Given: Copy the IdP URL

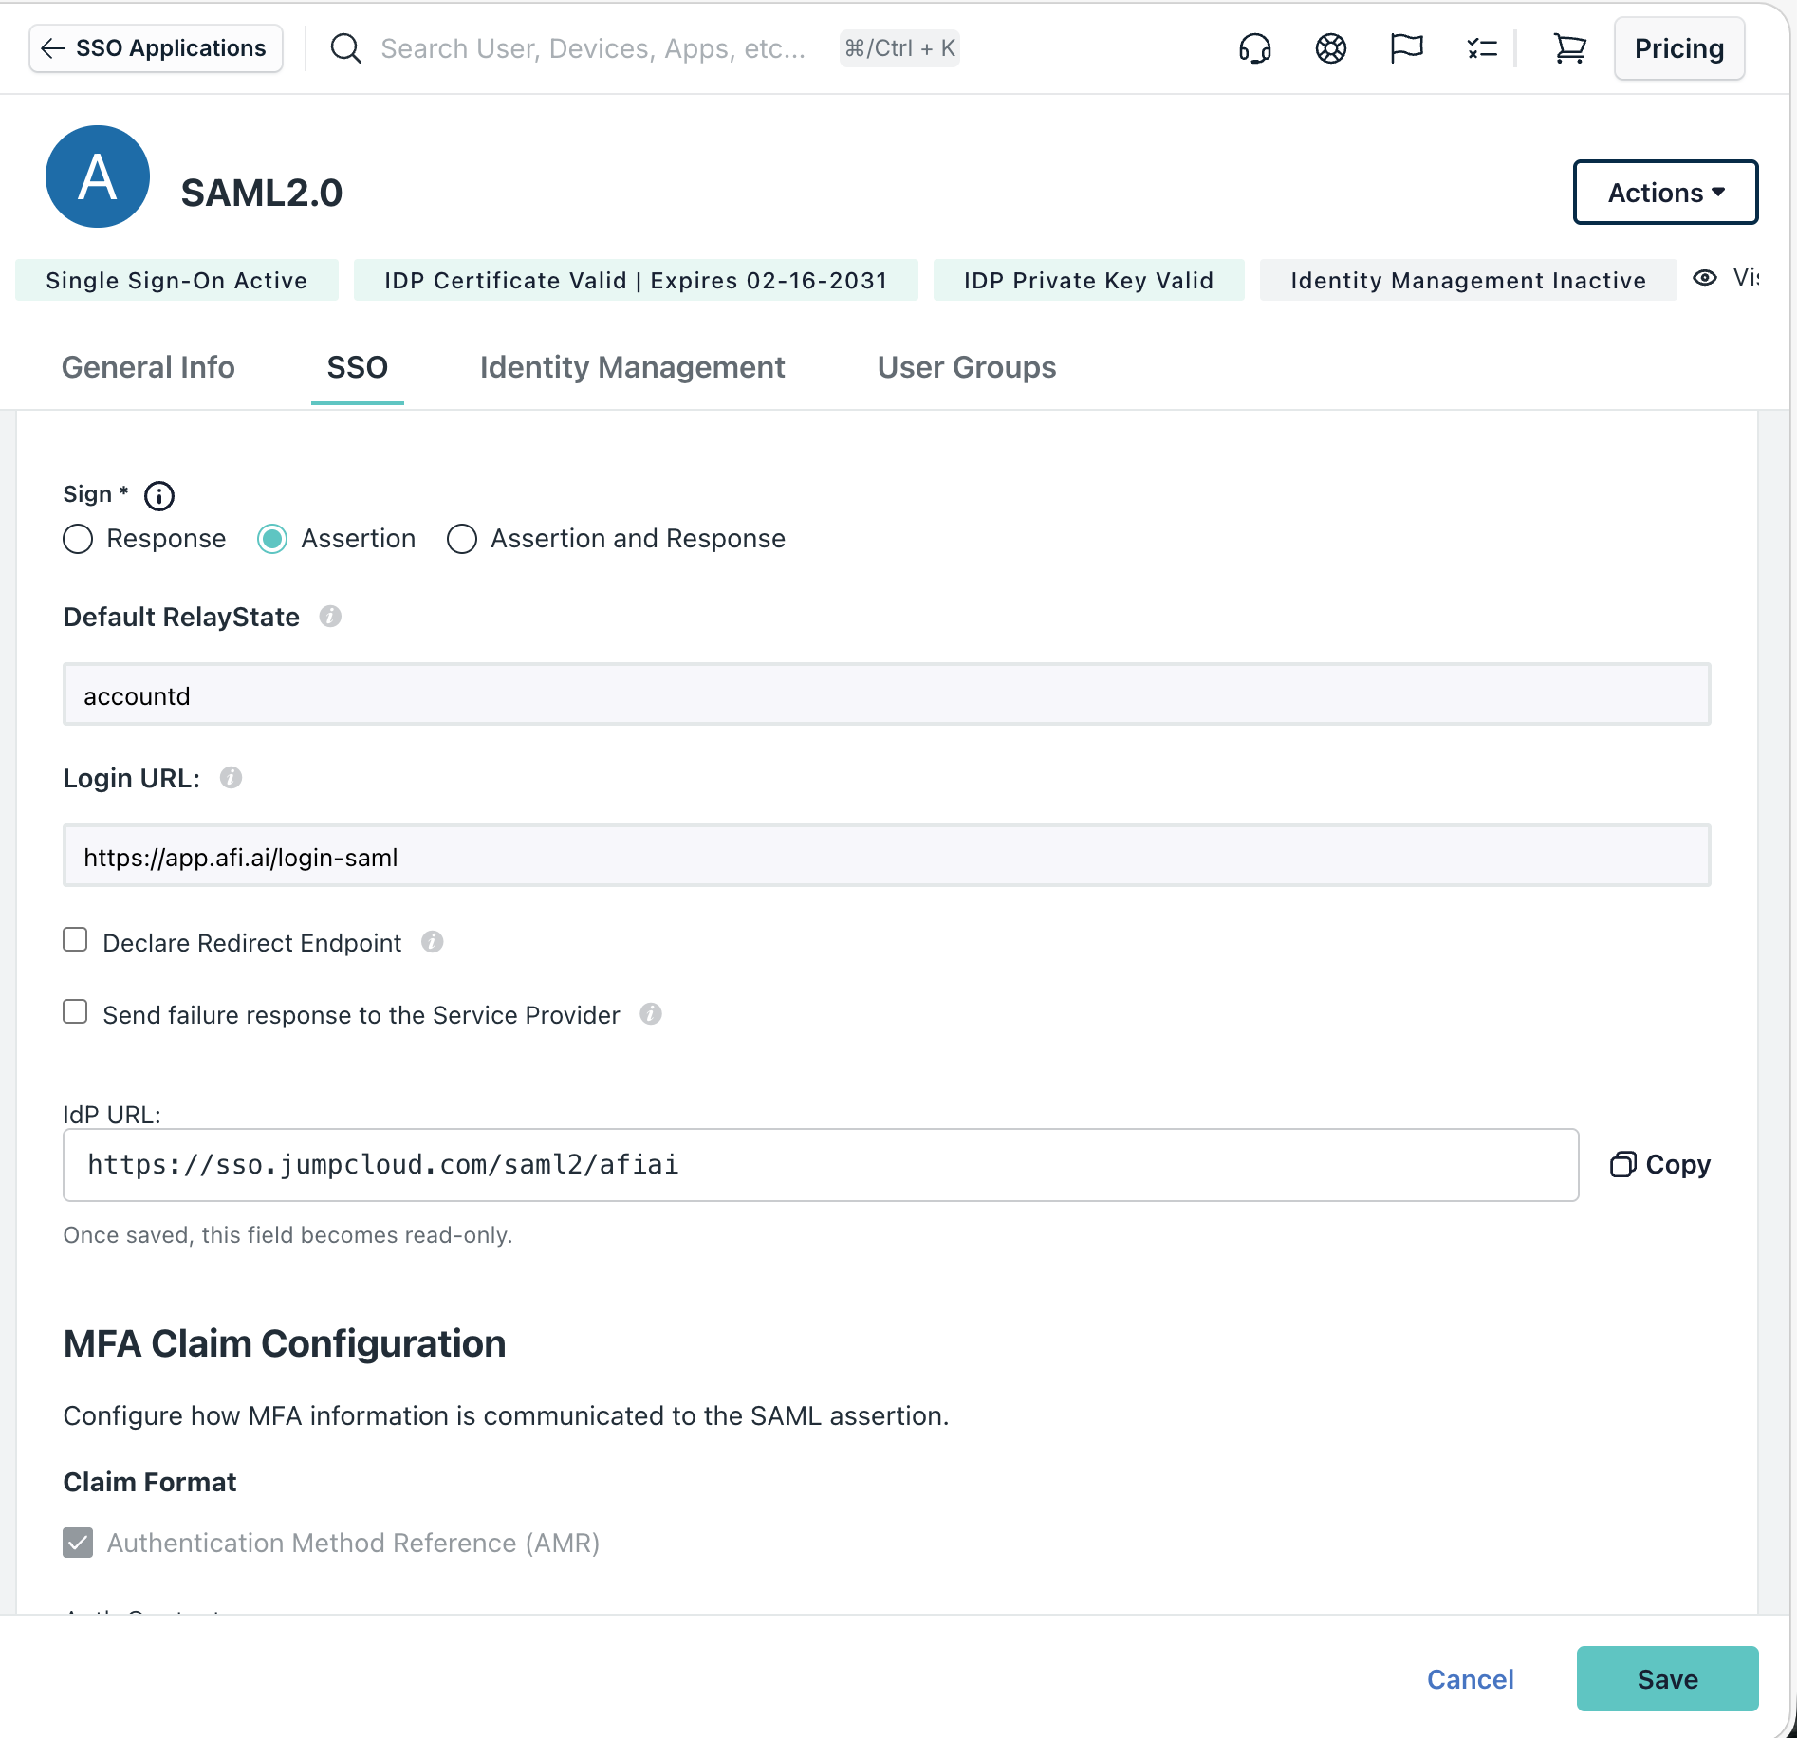Looking at the screenshot, I should pos(1660,1165).
